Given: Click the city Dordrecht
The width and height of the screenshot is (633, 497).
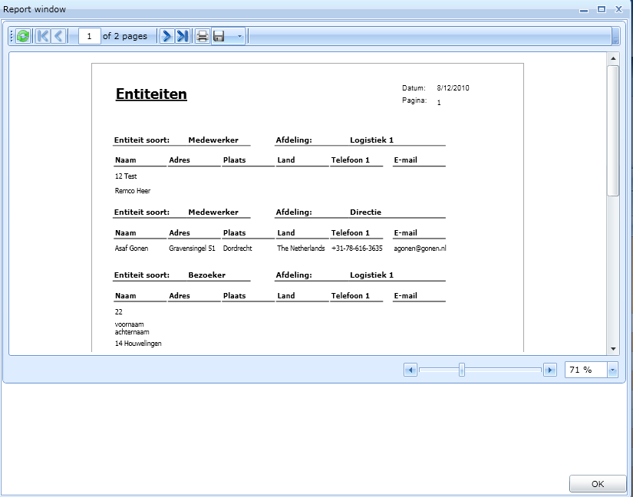Looking at the screenshot, I should [x=237, y=248].
